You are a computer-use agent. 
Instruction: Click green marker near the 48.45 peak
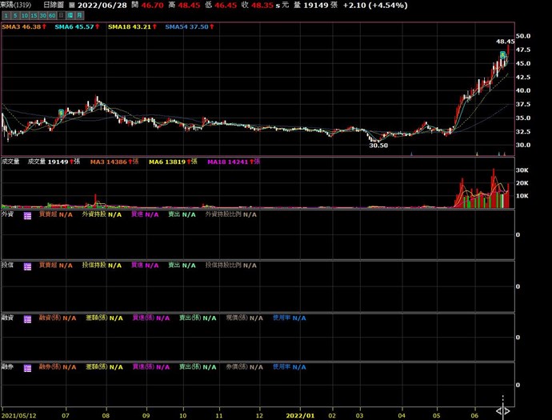pos(502,54)
